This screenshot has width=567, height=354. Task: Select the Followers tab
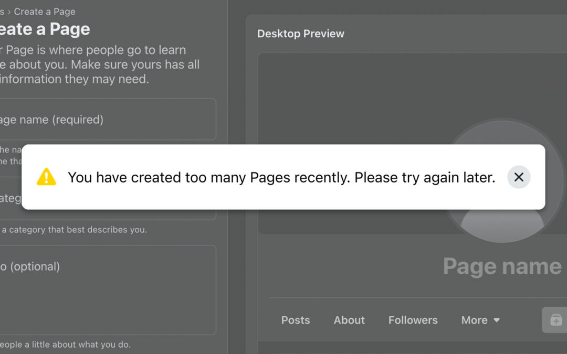point(413,320)
